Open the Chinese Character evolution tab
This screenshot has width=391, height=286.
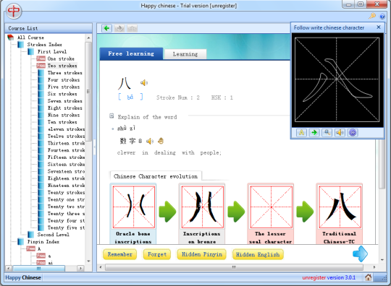[156, 176]
